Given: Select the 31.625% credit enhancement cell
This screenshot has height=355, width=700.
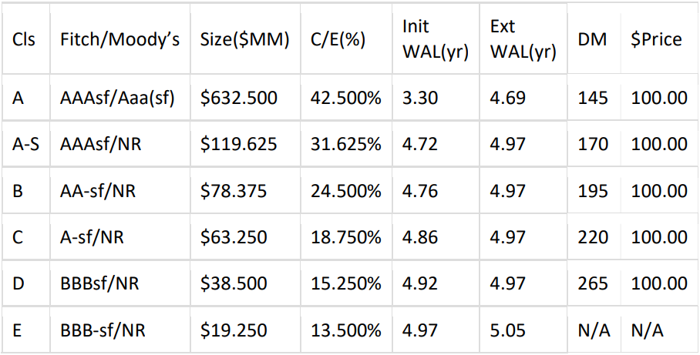Looking at the screenshot, I should (x=345, y=144).
